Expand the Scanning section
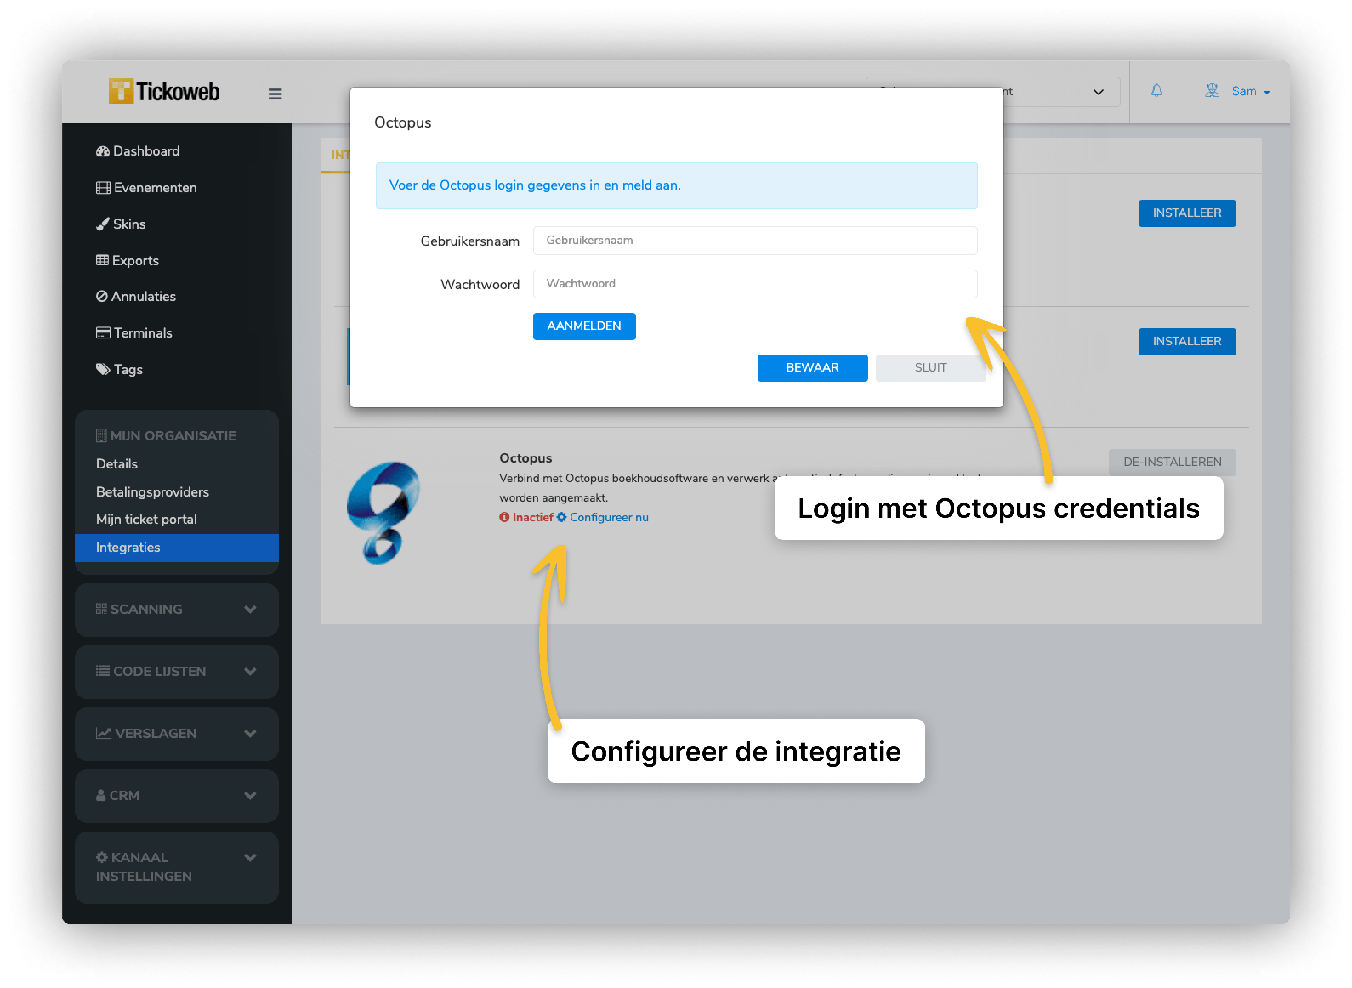 tap(176, 610)
